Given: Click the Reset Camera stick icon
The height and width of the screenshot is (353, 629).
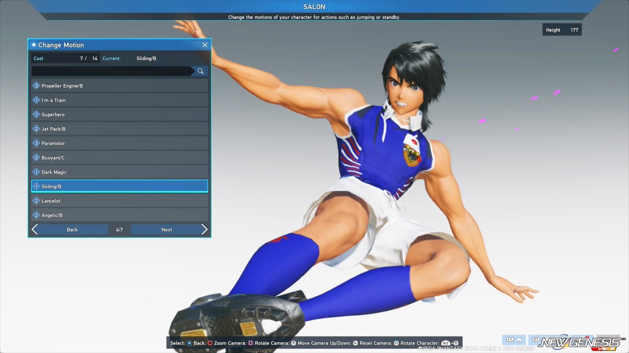Looking at the screenshot, I should [396, 343].
